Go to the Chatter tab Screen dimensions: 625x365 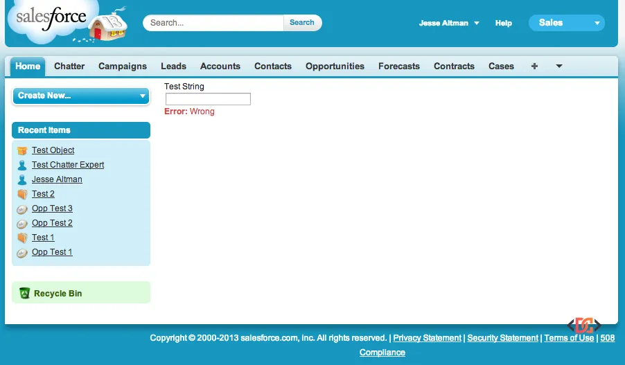[69, 66]
